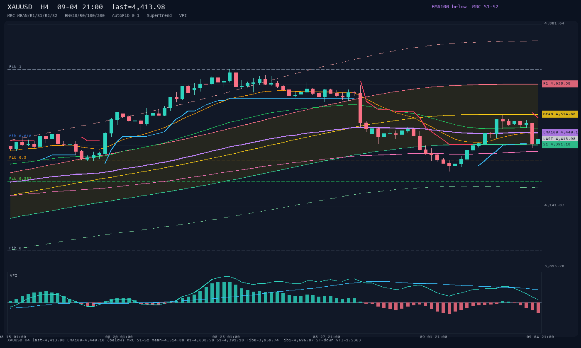The image size is (581, 348).
Task: Select the 'Fib 0.382' level label
Action: point(20,179)
